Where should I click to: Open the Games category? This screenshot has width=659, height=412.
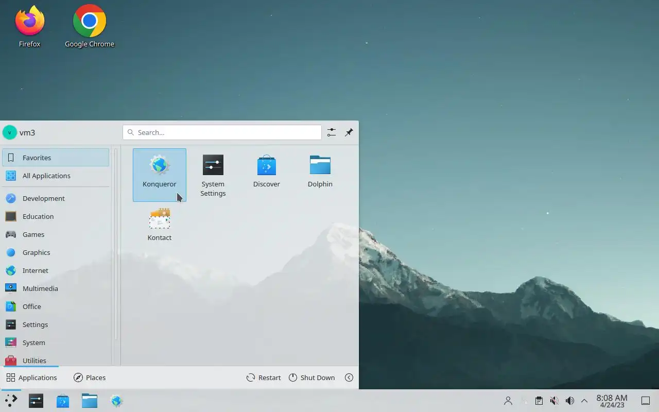pos(56,234)
